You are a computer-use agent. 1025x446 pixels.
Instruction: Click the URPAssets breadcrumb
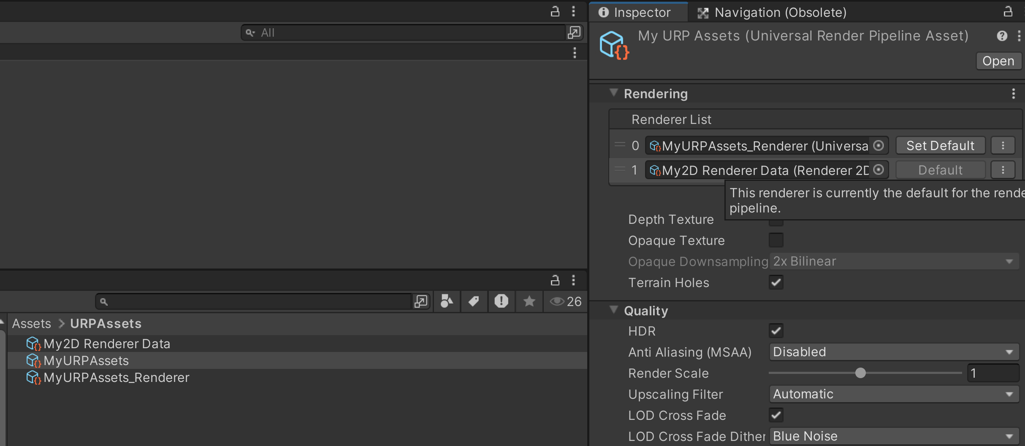click(x=106, y=323)
